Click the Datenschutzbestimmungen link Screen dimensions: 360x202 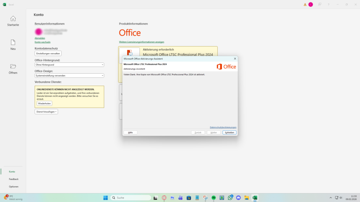pyautogui.click(x=223, y=127)
